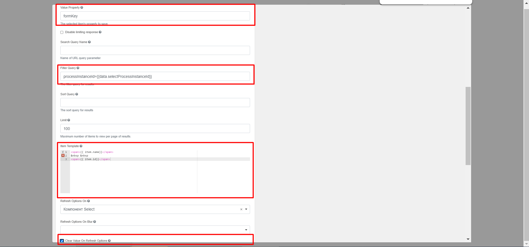Uncheck Clear Value On Refresh Options
This screenshot has height=247, width=529.
(62, 241)
